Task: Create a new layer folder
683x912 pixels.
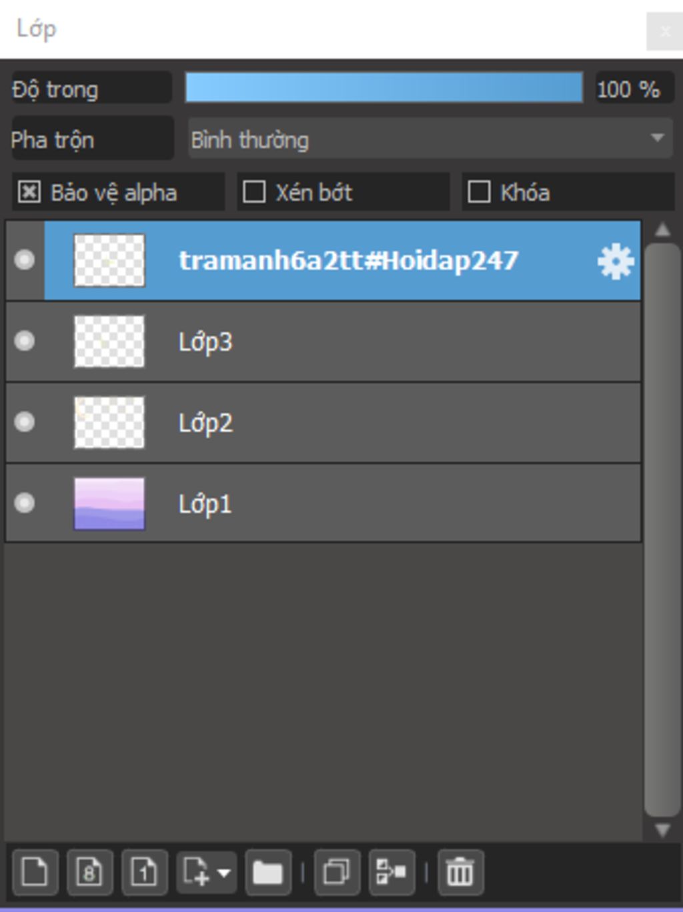Action: pyautogui.click(x=268, y=871)
